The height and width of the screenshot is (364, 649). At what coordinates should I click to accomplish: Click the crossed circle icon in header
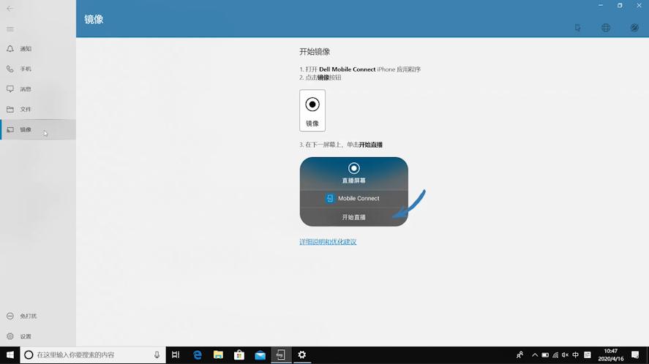[634, 28]
